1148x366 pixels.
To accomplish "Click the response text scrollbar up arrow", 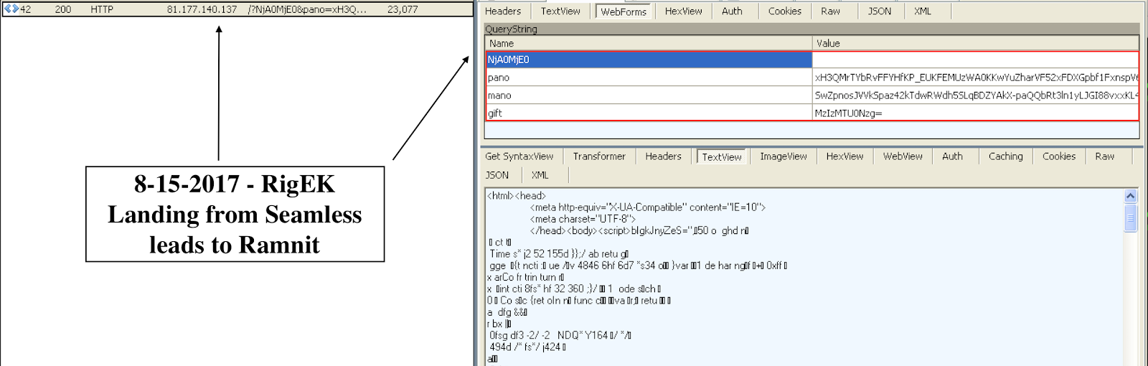I will (x=1130, y=196).
